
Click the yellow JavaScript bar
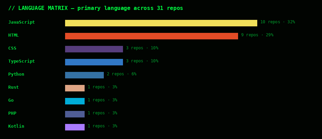pos(161,23)
